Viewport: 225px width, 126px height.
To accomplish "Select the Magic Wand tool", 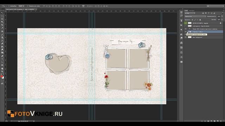I will pyautogui.click(x=2, y=22).
